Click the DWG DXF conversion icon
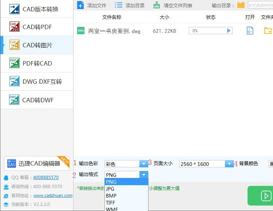273x211 pixels. (x=15, y=81)
